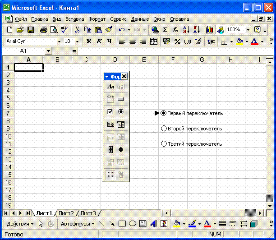Viewport: 276px width, 240px height.
Task: Paste from clipboard icon
Action: click(98, 30)
